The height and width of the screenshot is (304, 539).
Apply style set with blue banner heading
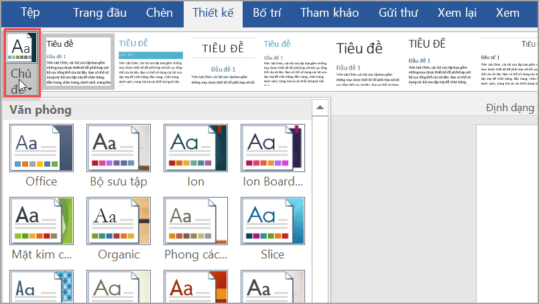151,62
